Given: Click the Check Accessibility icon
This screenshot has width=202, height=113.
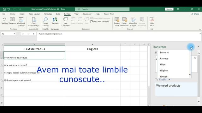Looking at the screenshot, I should 34,19.
